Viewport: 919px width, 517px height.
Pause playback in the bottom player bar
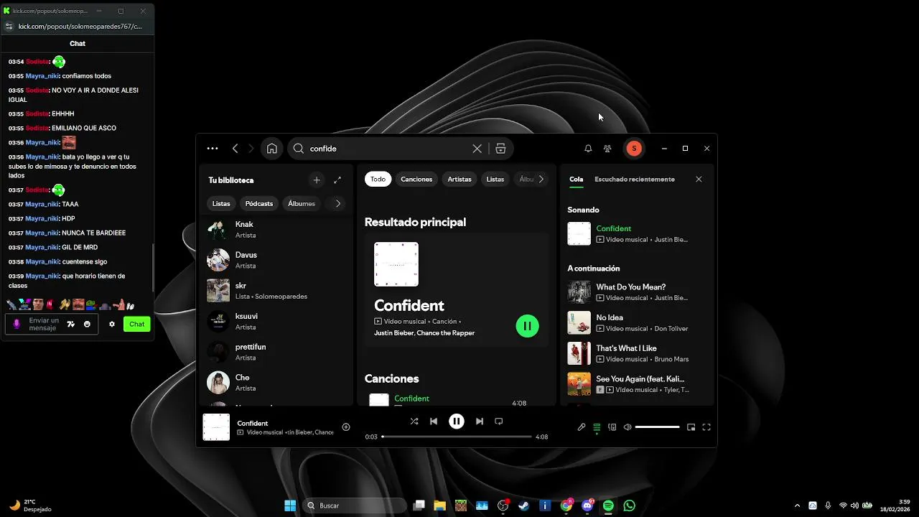point(457,421)
